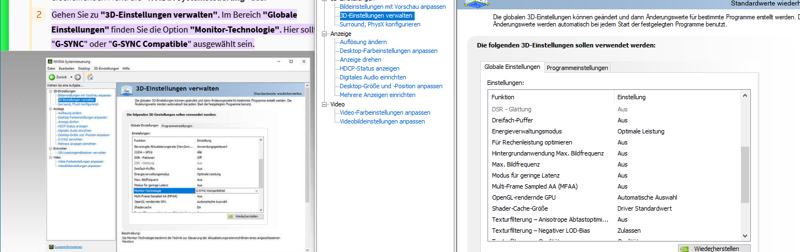Open large Bildeinstellungen mit Vorschau anpassen link

(393, 7)
